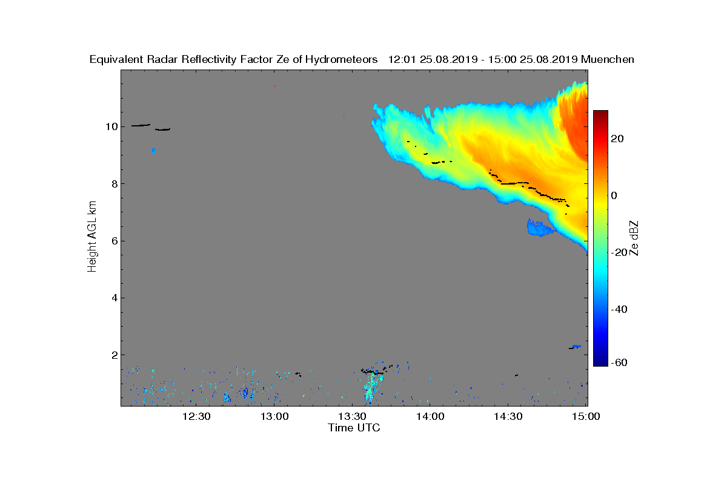Viewport: 727px width, 484px height.
Task: Click the colorbar value 20
Action: click(617, 139)
